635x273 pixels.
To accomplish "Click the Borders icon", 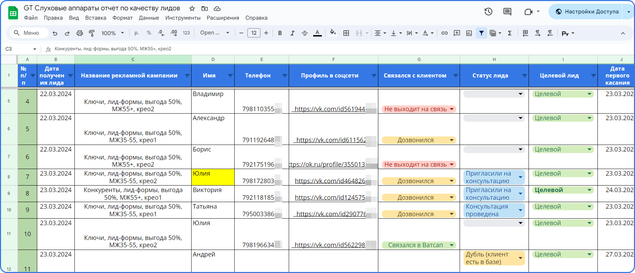I will click(x=346, y=33).
